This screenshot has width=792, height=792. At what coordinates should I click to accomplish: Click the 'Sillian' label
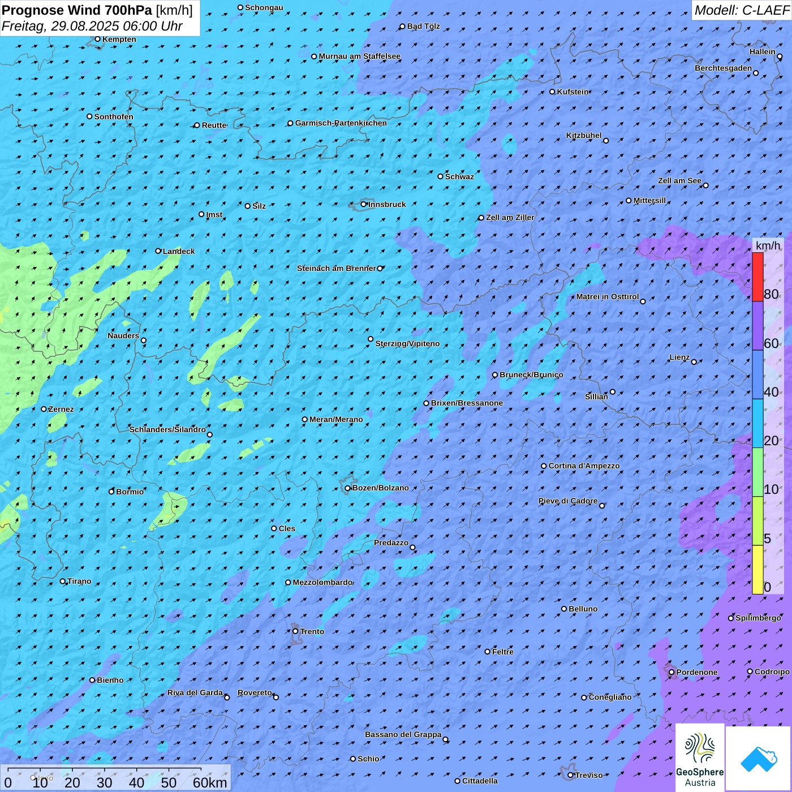click(596, 397)
